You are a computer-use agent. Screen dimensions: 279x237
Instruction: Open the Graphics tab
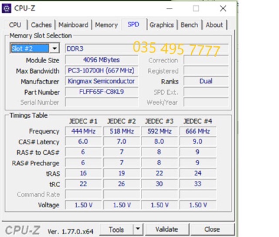162,25
